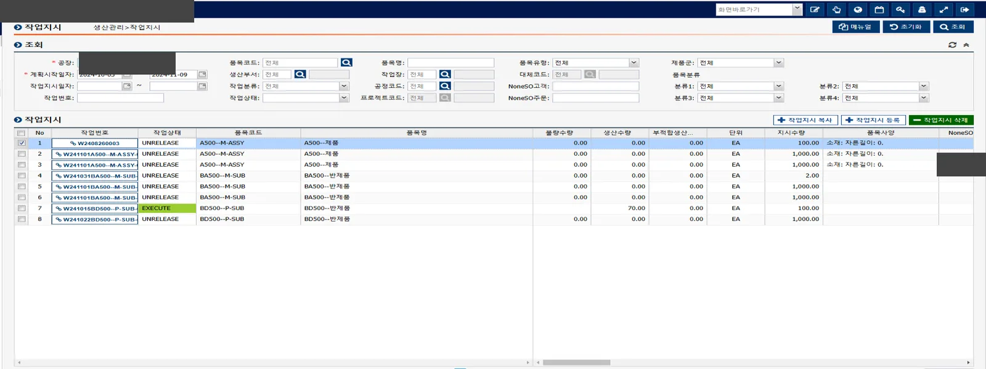Click the refresh icon in 조회 section
The height and width of the screenshot is (369, 986).
pyautogui.click(x=952, y=45)
